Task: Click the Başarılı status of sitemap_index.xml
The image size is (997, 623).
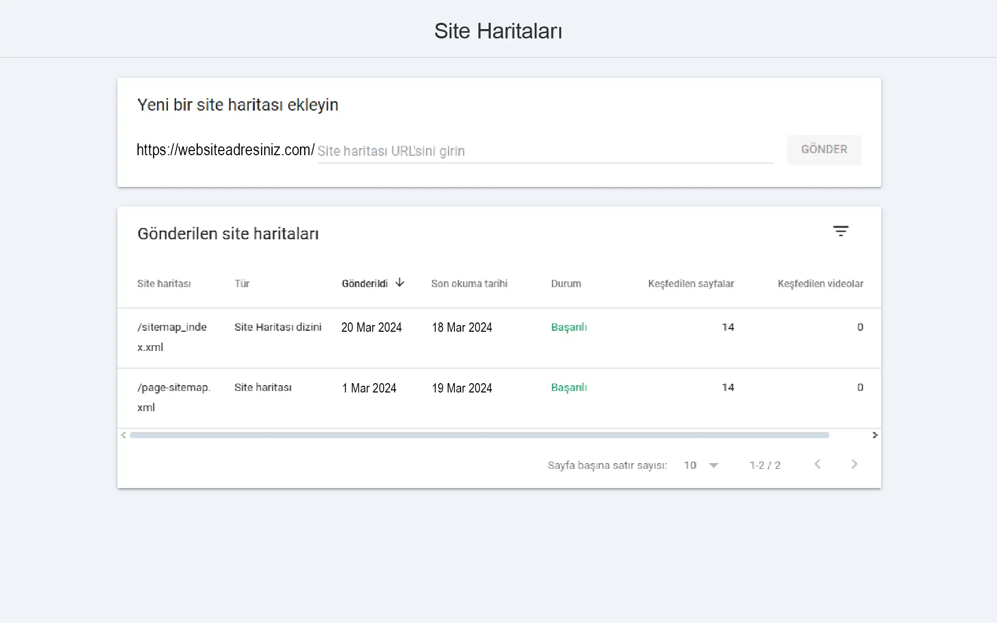Action: pos(569,327)
